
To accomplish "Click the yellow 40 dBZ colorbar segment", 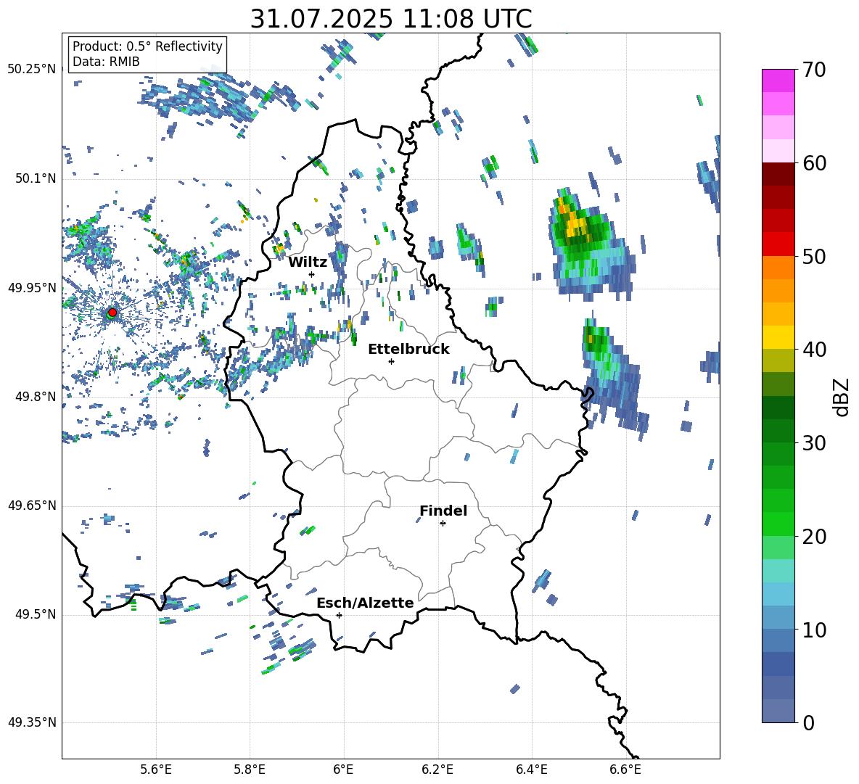I will [x=778, y=337].
